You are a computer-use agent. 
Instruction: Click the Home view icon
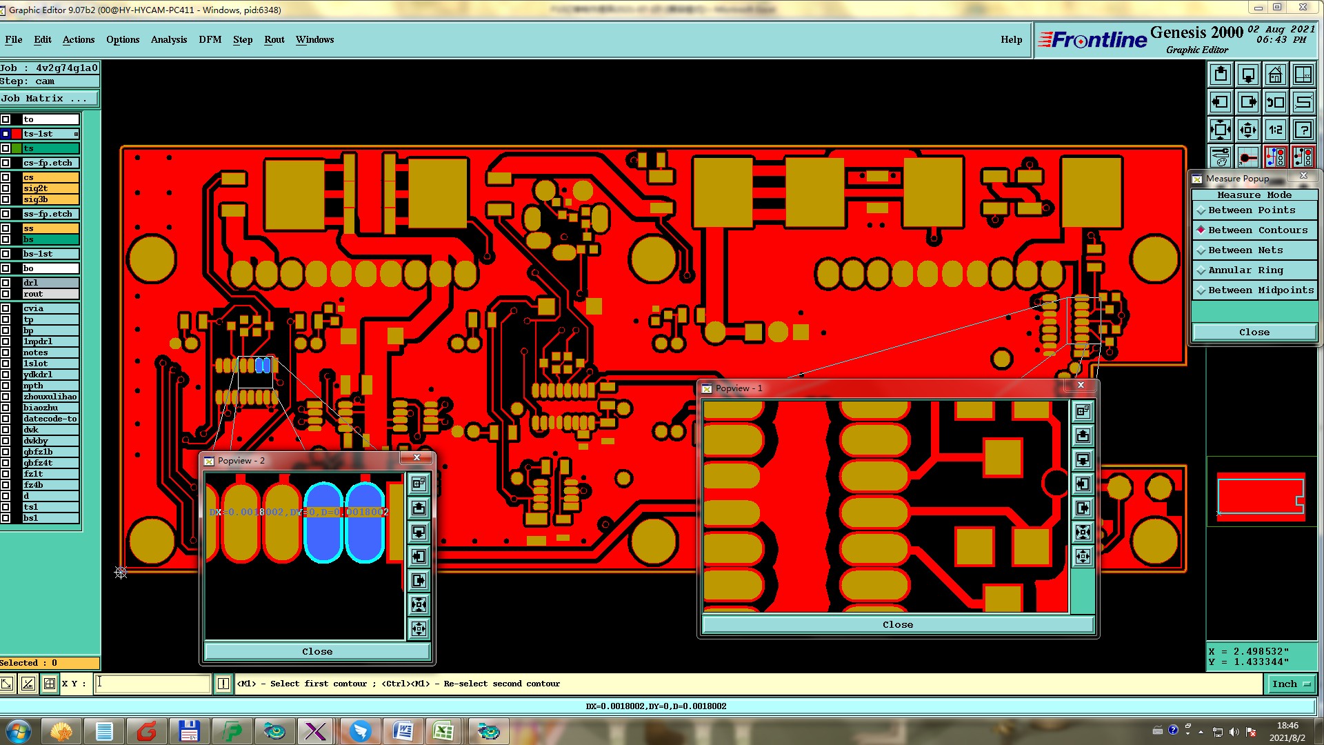[1275, 74]
